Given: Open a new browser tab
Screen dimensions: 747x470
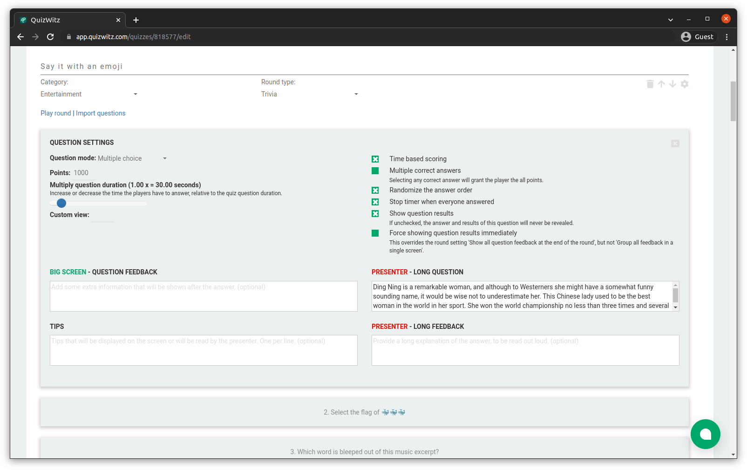Looking at the screenshot, I should pos(136,20).
